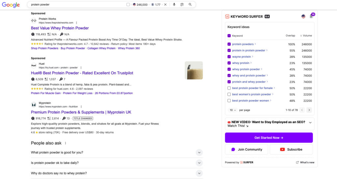Screen dimensions: 337x179
Task: Open 'Huel Best Protein Powder' Trustpilot ad
Action: (x=82, y=73)
